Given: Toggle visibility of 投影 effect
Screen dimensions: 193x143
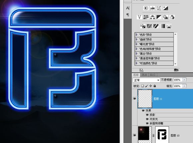Looking at the screenshot, I should [147, 115].
